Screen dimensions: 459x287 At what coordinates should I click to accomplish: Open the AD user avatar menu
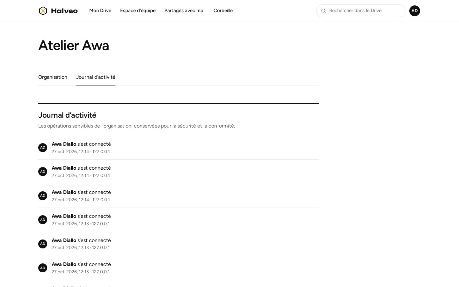pos(415,11)
